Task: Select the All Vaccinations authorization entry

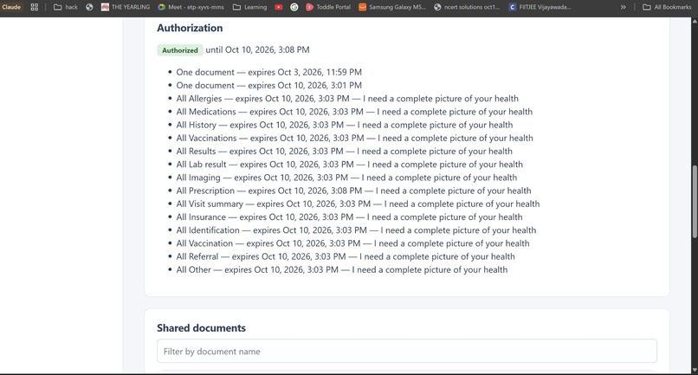Action: point(355,138)
